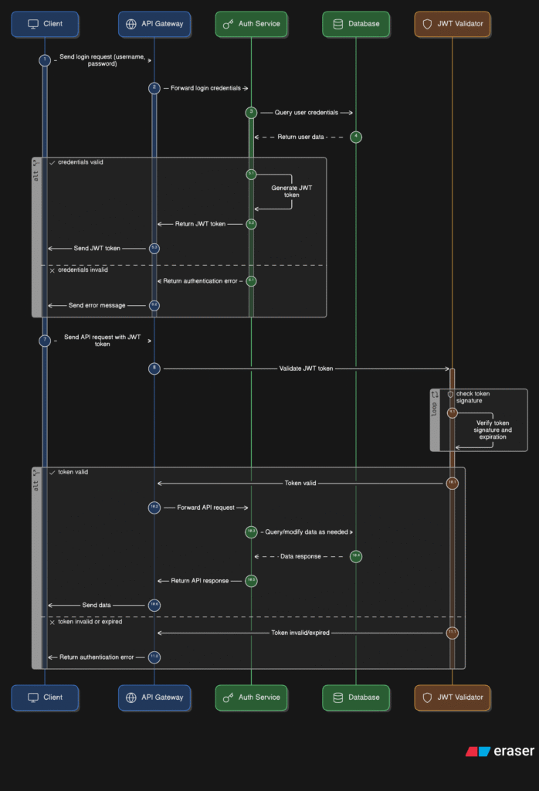Select step 10.2 circle at Forward API request
The width and height of the screenshot is (539, 791).
154,508
